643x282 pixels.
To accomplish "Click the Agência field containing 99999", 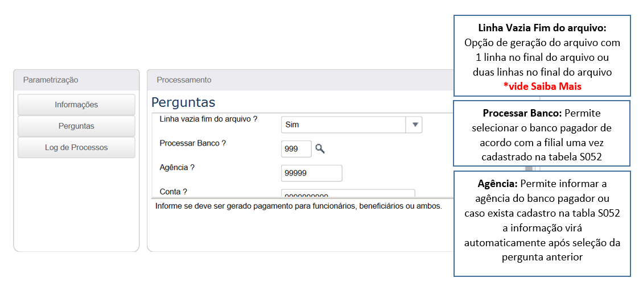I will (312, 173).
